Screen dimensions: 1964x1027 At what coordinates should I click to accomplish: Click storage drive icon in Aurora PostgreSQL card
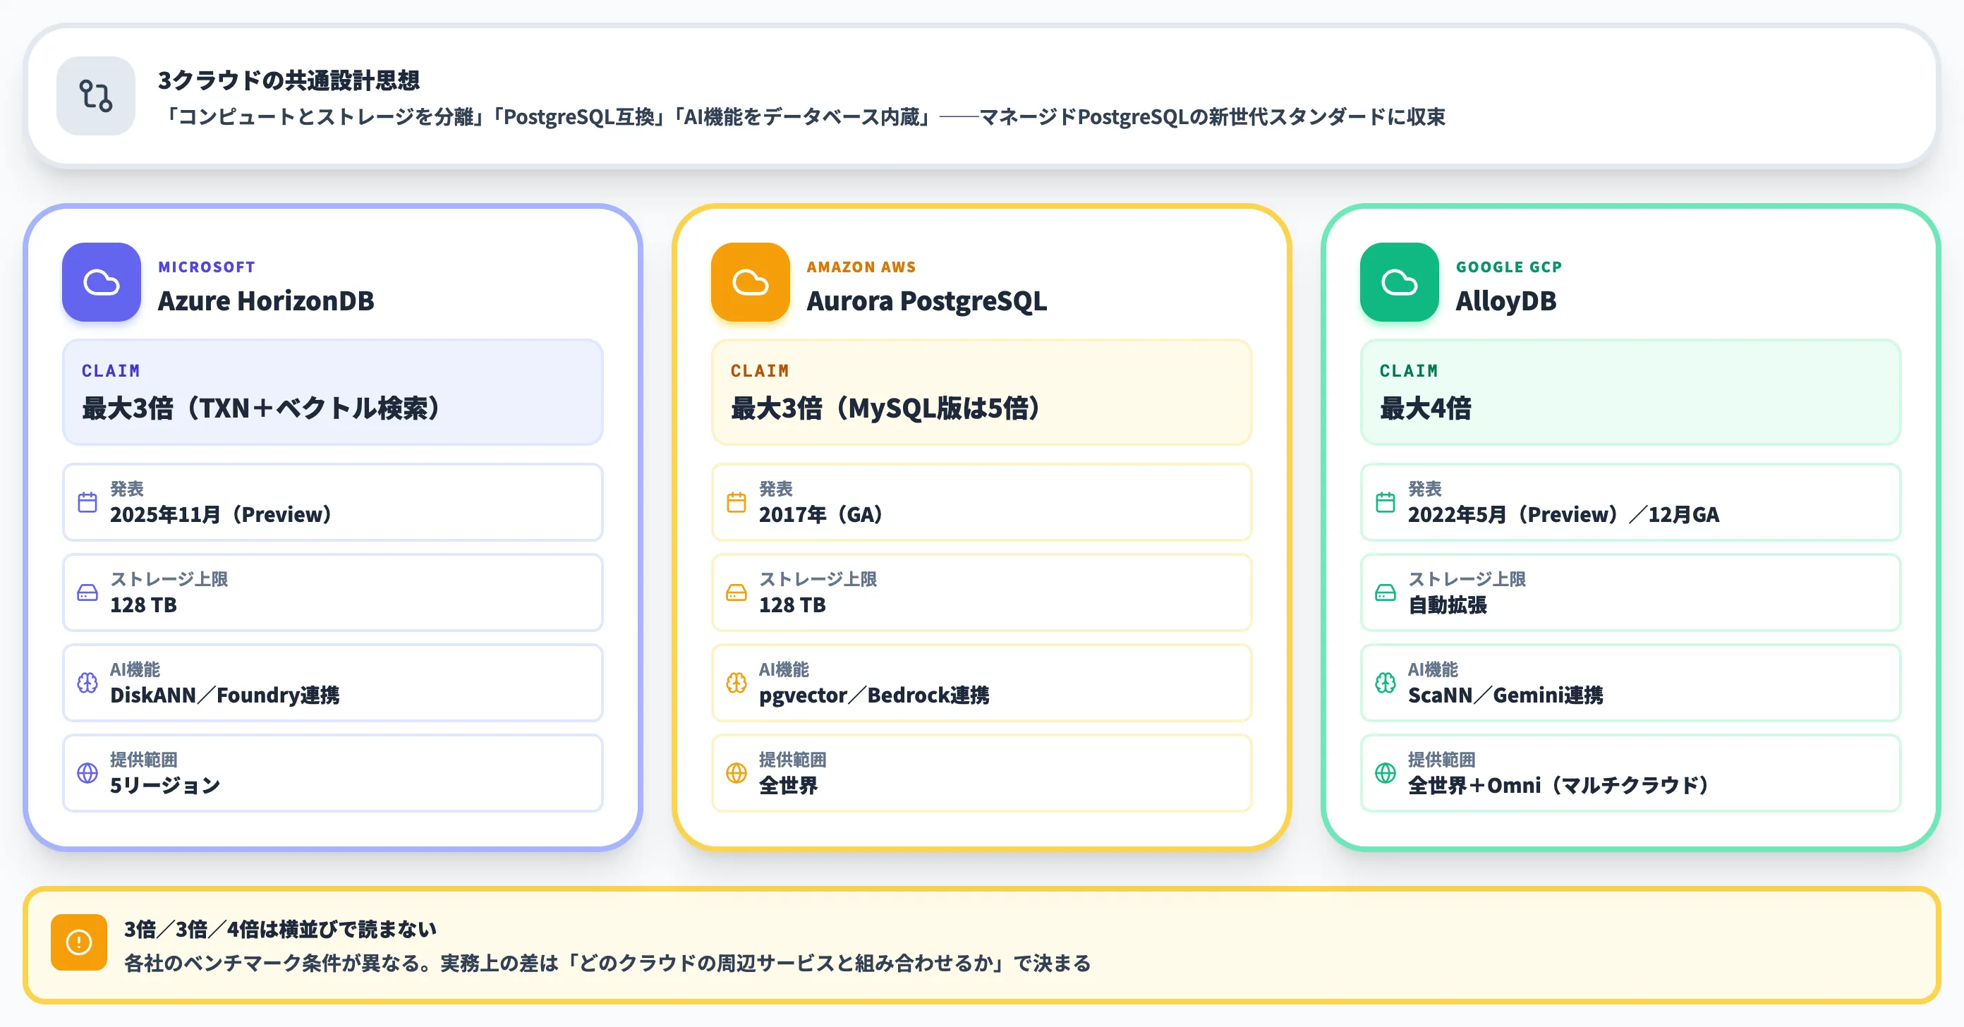tap(736, 592)
